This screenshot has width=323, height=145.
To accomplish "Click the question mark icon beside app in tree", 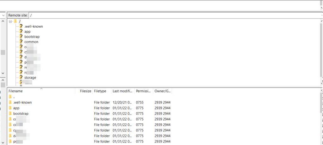I will (21, 31).
